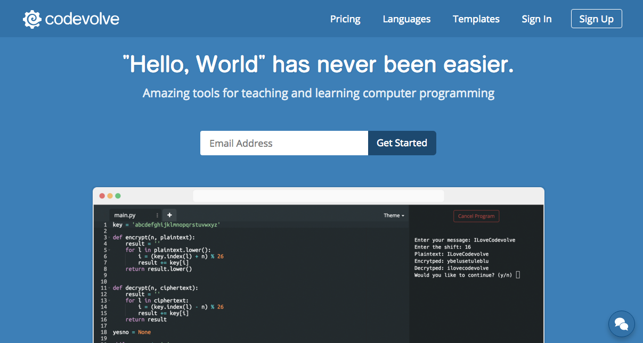The width and height of the screenshot is (643, 343).
Task: Select the main.py file tab
Action: click(x=125, y=215)
